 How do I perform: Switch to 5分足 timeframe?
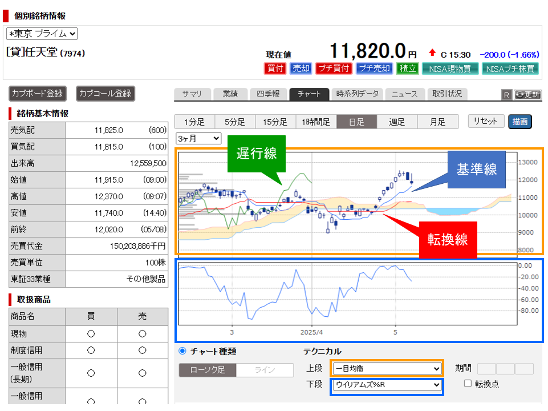[235, 122]
